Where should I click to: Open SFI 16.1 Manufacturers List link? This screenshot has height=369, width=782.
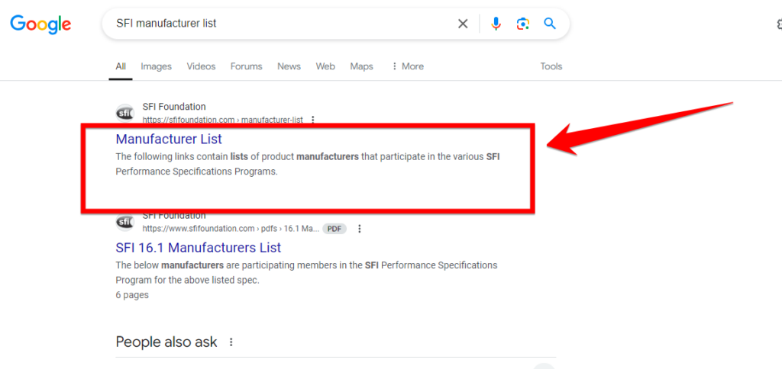tap(199, 248)
